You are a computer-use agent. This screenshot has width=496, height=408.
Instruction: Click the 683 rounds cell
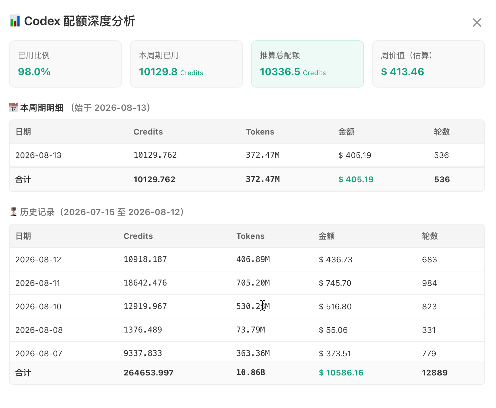point(430,260)
